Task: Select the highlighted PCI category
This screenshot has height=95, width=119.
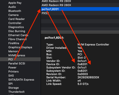Action: (20, 59)
